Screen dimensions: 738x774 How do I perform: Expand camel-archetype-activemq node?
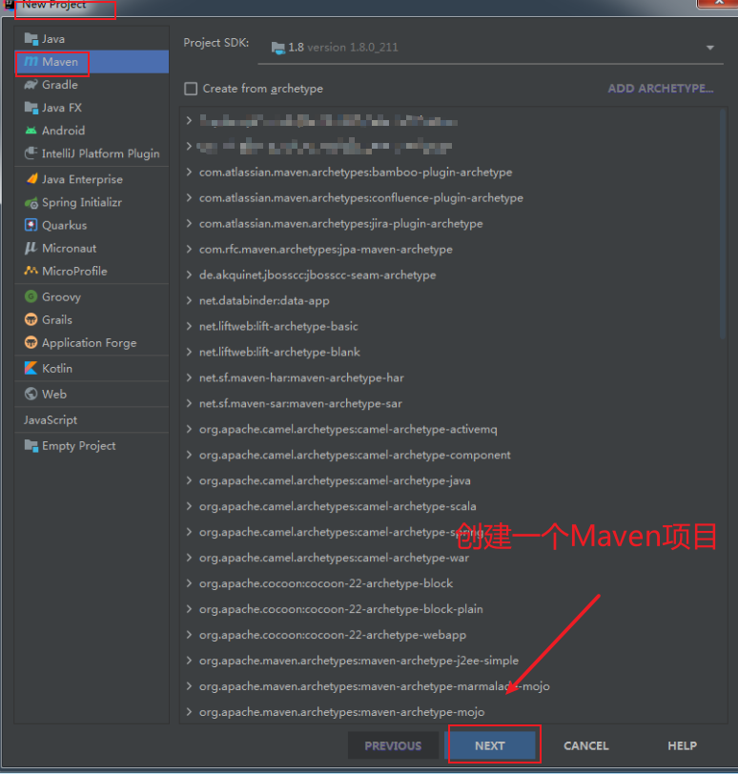pyautogui.click(x=189, y=429)
